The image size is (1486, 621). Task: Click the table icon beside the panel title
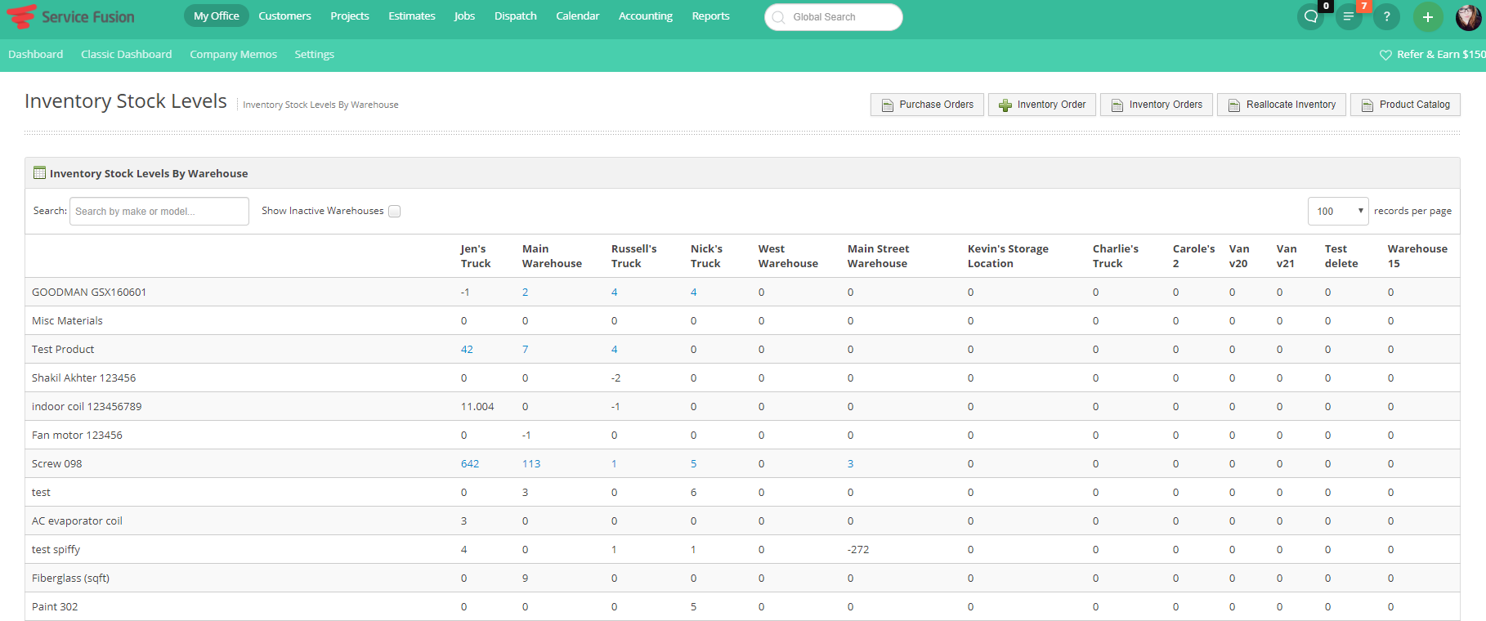39,172
